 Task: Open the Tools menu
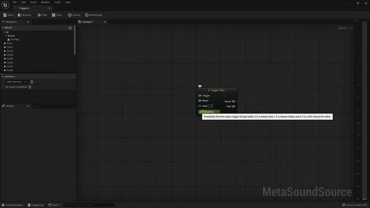(x=57, y=2)
